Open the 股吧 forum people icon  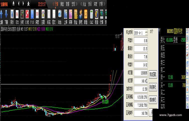[81, 14]
